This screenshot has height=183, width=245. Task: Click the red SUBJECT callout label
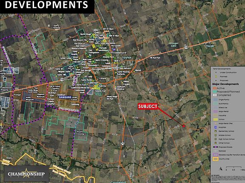148,106
